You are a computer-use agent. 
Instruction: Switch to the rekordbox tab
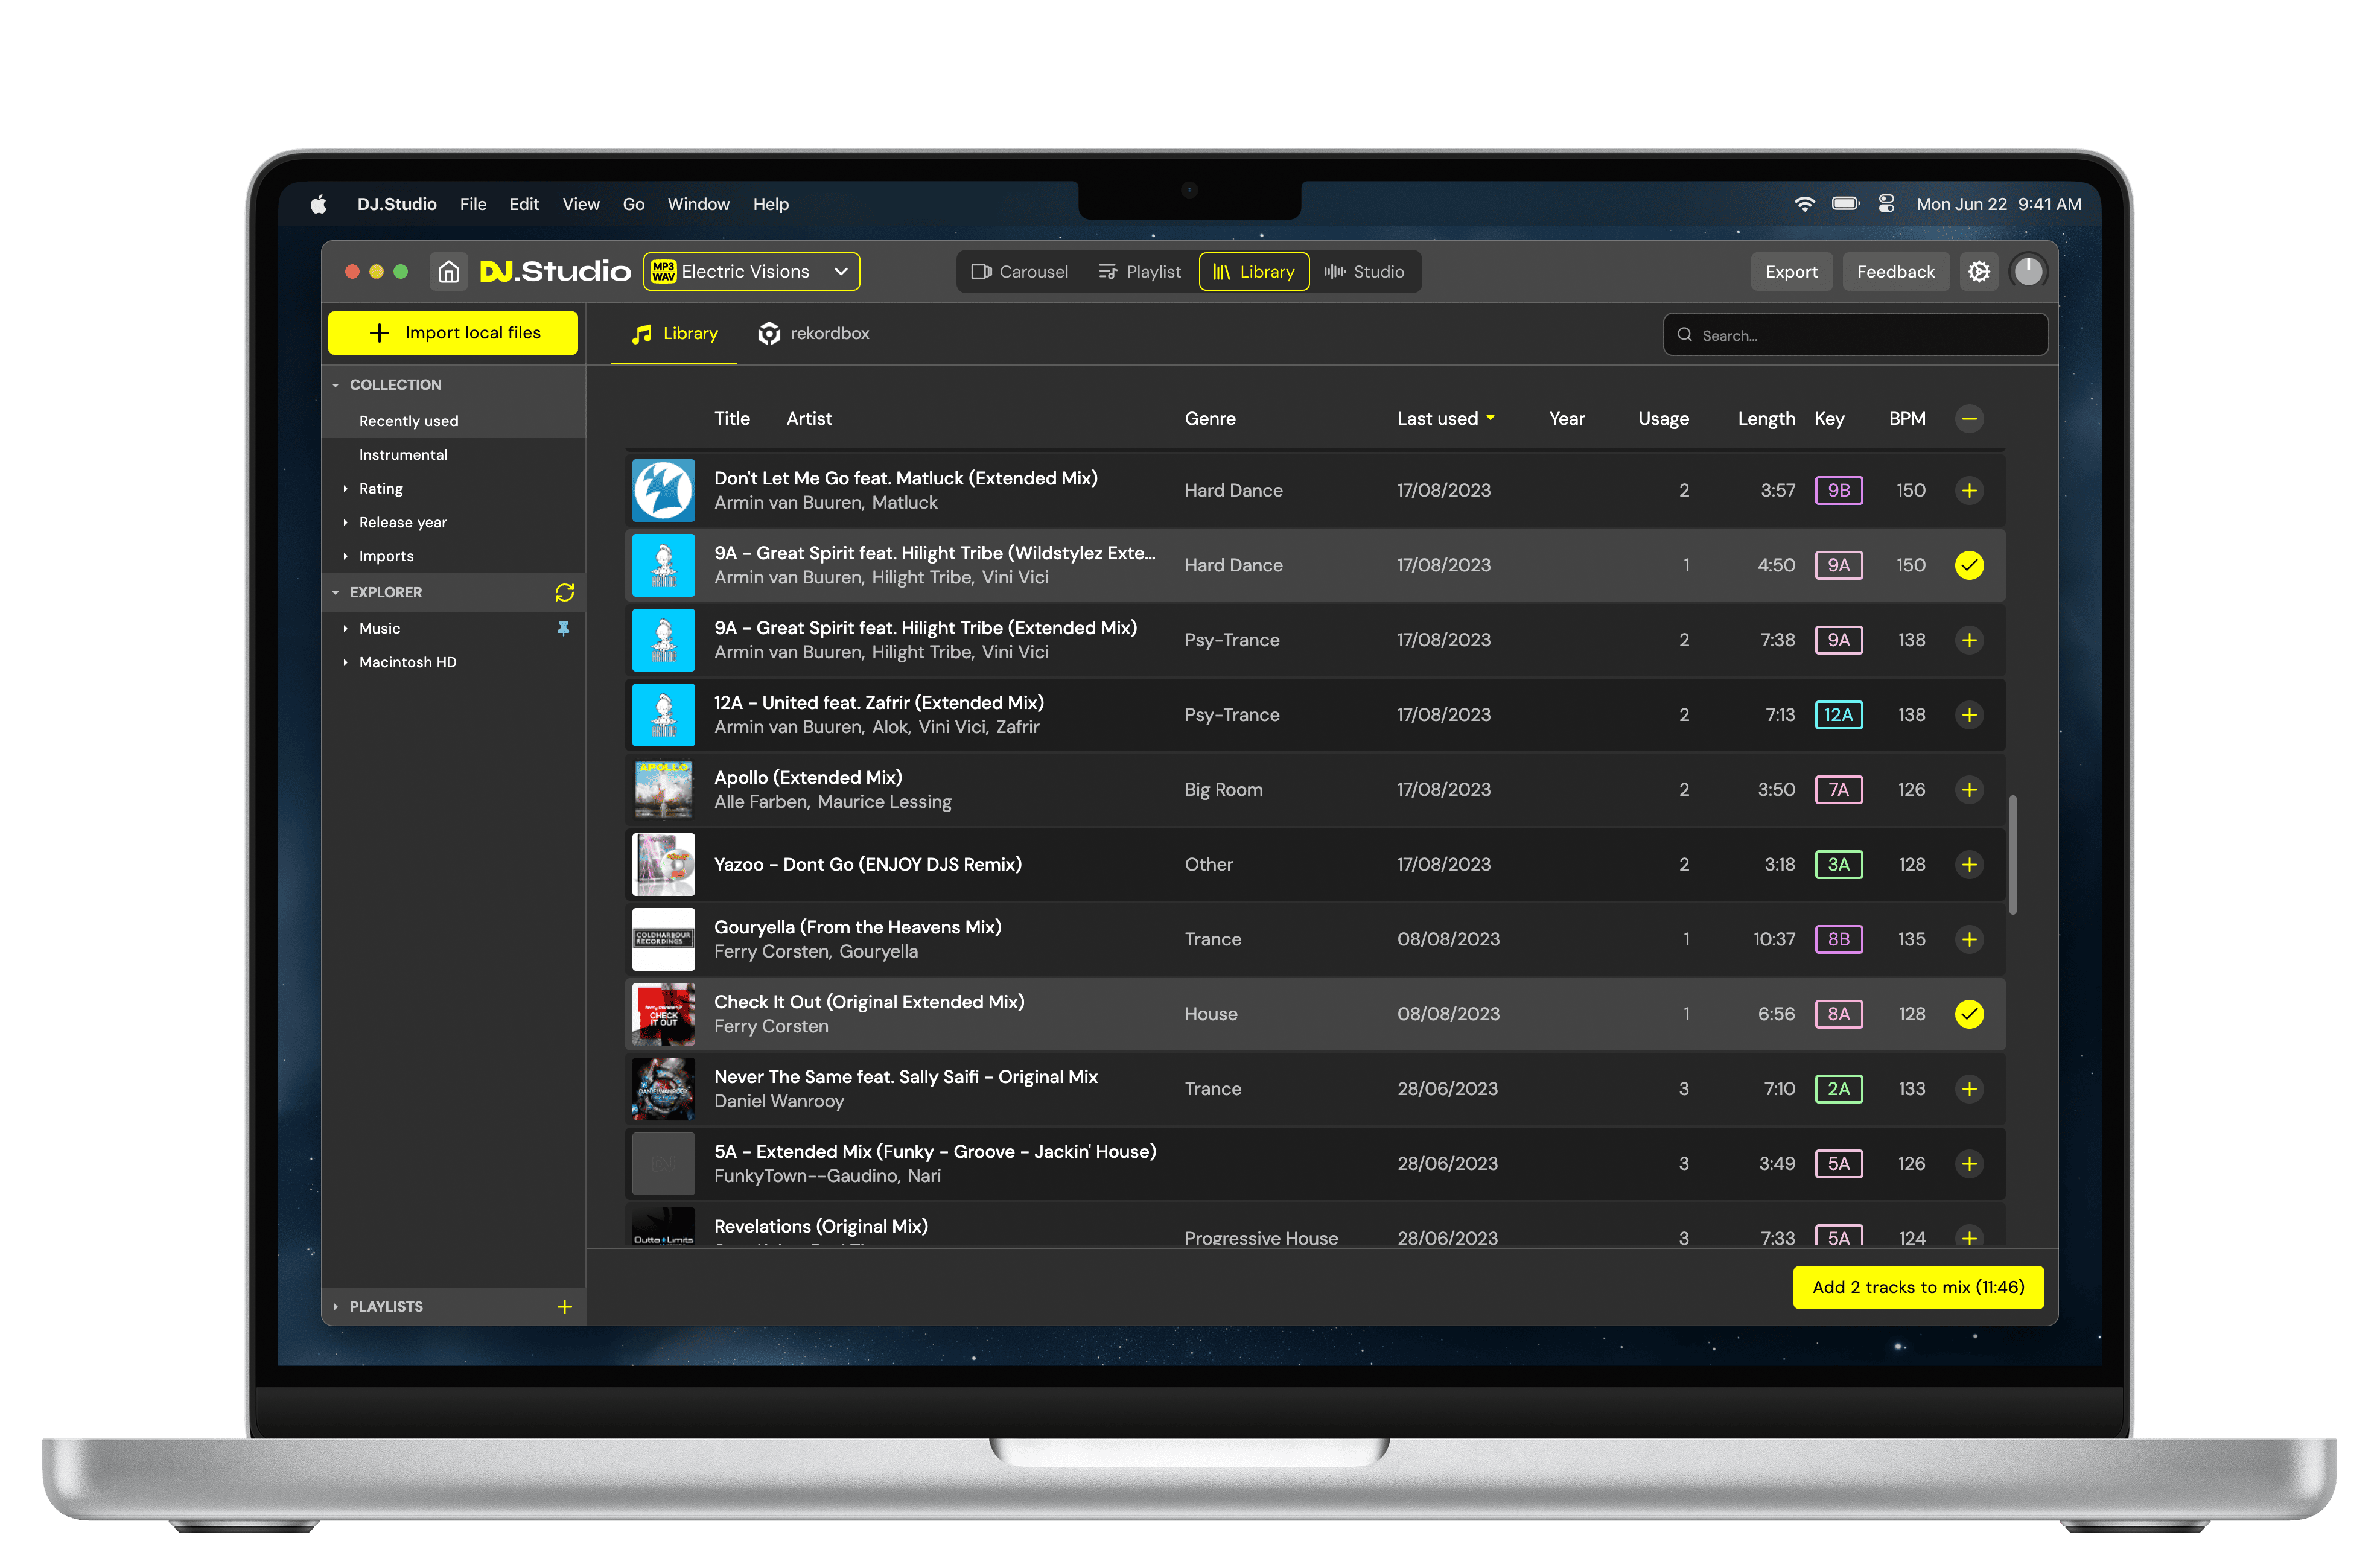(x=814, y=333)
